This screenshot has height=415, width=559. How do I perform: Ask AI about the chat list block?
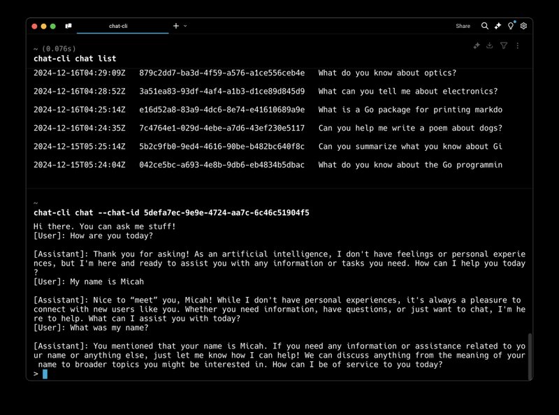(477, 45)
